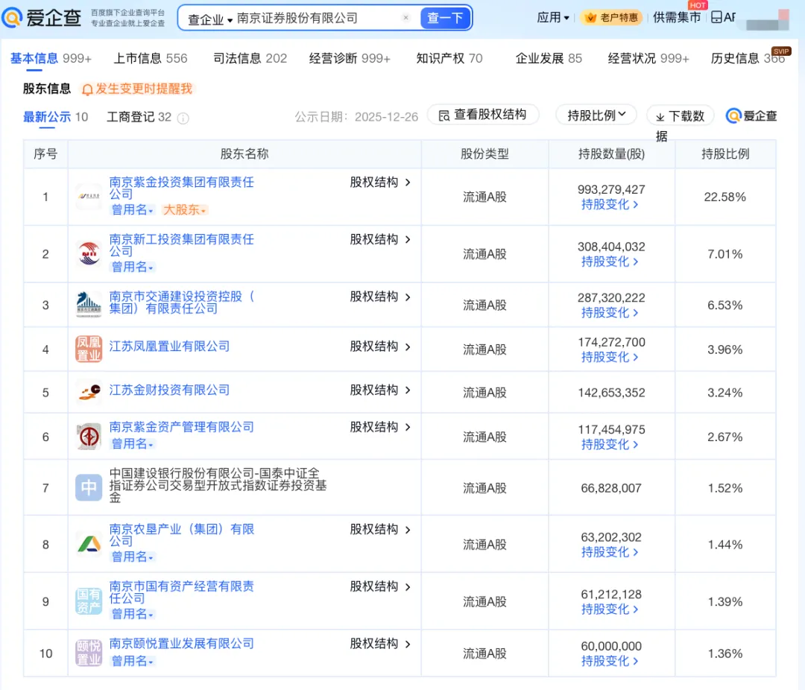Open 股权结构 for 南京农垦产业
This screenshot has height=690, width=805.
pos(380,529)
